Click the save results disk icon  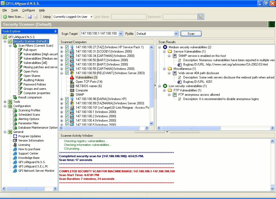[x=30, y=17]
